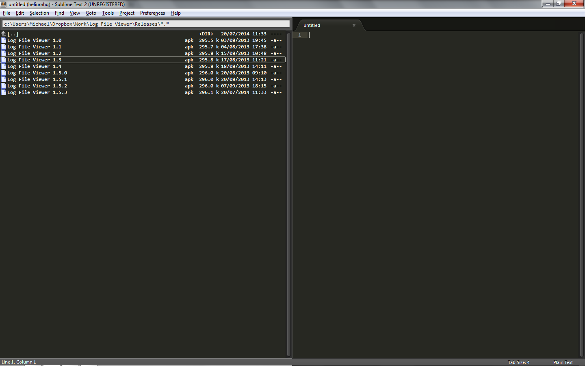The width and height of the screenshot is (585, 366).
Task: Click file icon of Log File Viewer 1.5.0
Action: pyautogui.click(x=4, y=73)
